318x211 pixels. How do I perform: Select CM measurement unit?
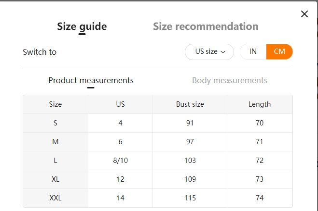click(279, 51)
